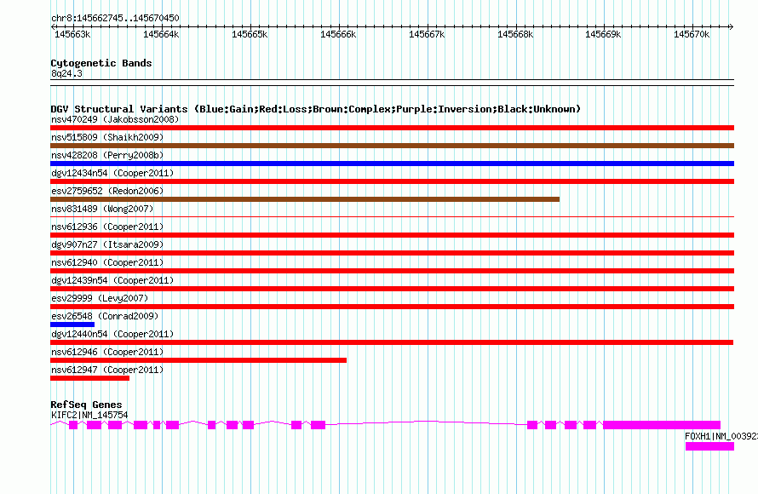Click the 145663k ruler tick label

tap(72, 34)
